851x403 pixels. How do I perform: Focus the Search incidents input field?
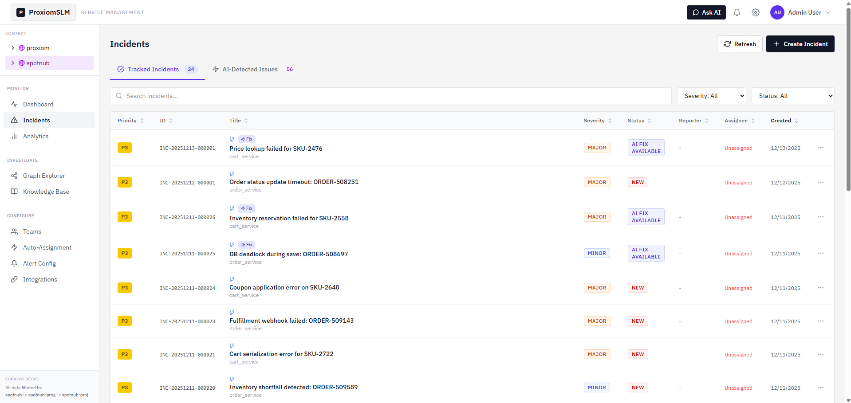390,96
